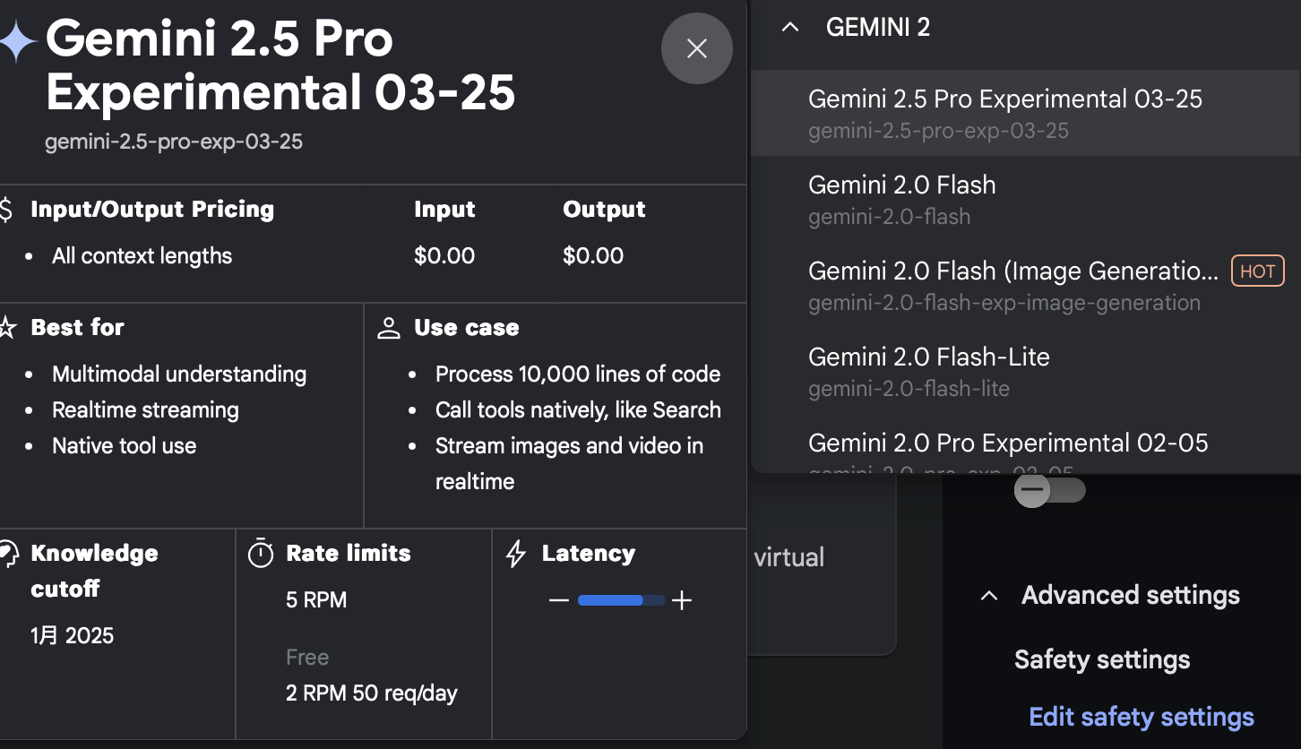Click the Rate limits stopwatch icon
Viewport: 1301px width, 749px height.
click(x=260, y=553)
